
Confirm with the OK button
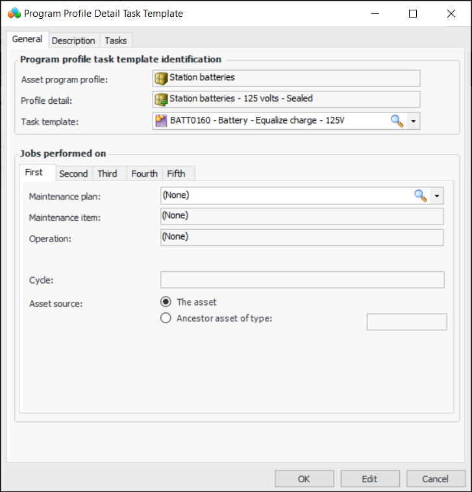[304, 479]
